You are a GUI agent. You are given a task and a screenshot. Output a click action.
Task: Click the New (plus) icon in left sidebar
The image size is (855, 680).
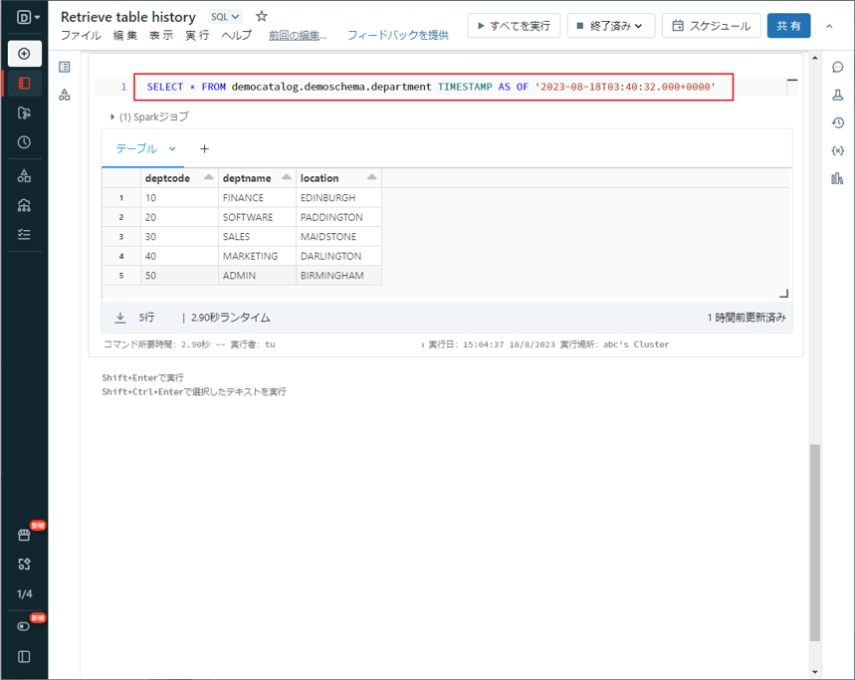click(x=24, y=54)
